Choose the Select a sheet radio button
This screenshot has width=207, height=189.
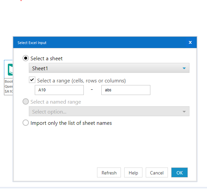point(26,58)
